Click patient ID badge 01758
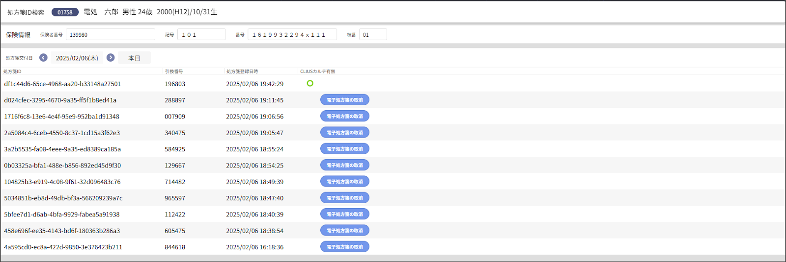 65,12
